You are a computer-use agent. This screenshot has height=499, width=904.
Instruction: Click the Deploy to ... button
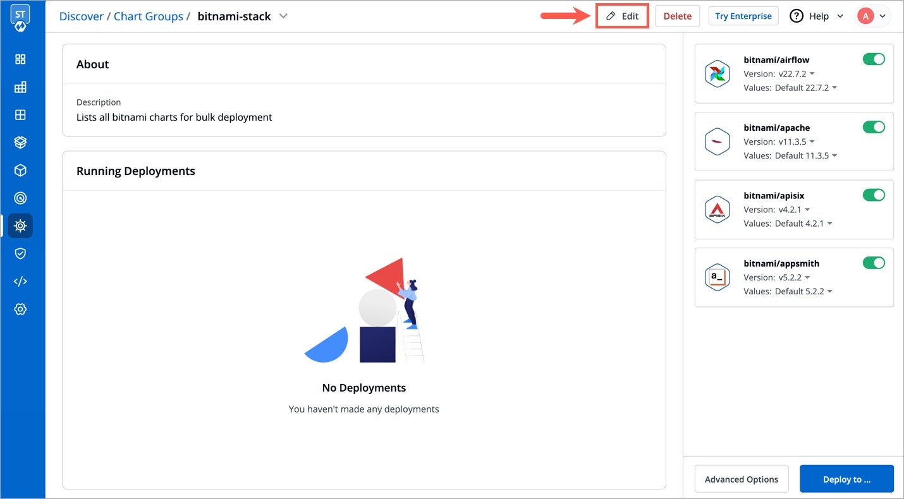[846, 479]
